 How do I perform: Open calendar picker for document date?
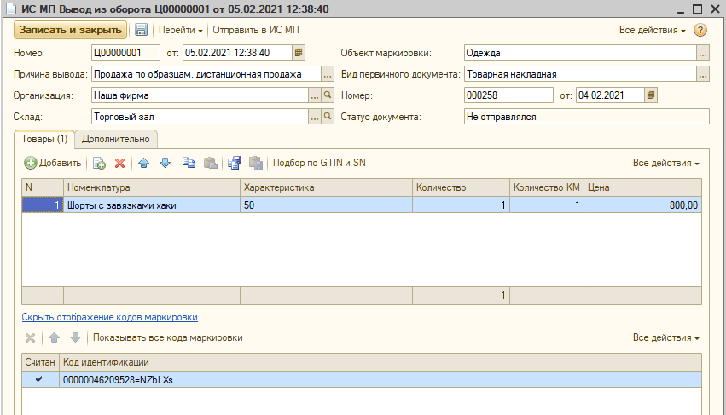tap(298, 53)
